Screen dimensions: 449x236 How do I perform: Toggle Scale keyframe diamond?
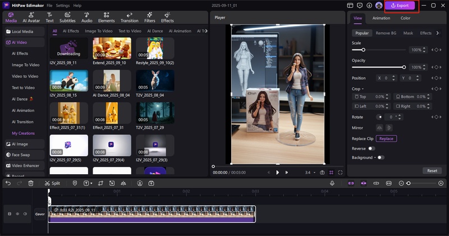(x=437, y=50)
